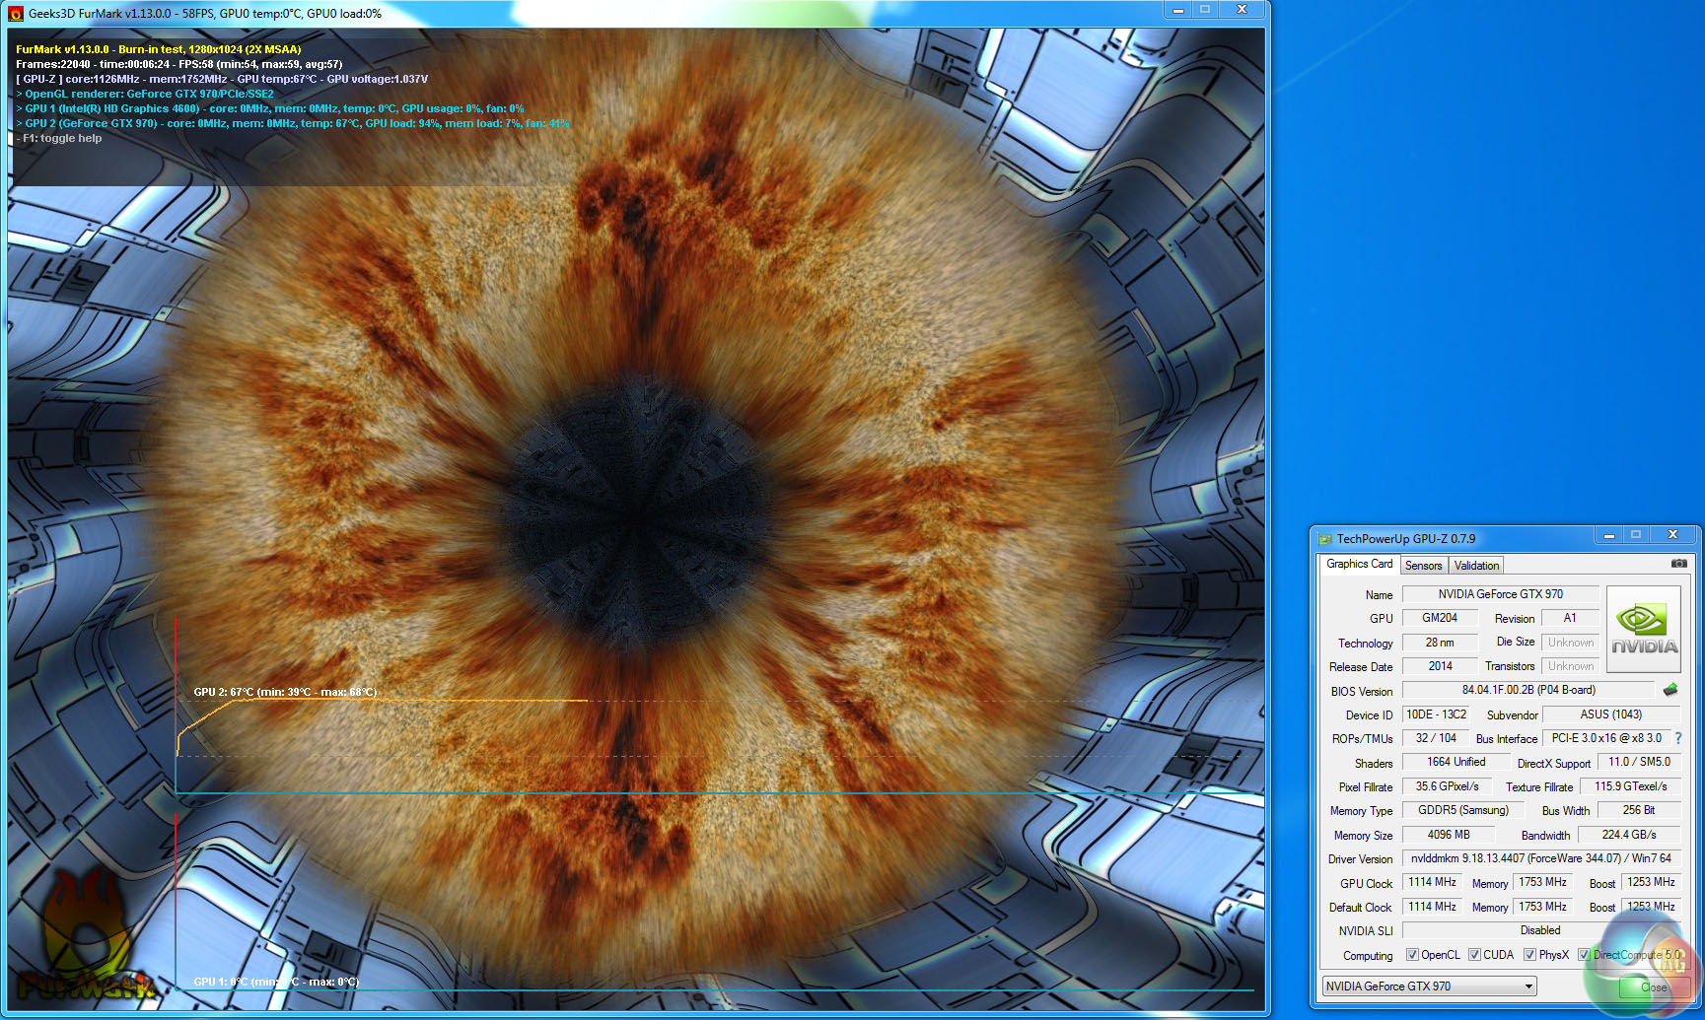Click the Driver Version text field

[1540, 858]
